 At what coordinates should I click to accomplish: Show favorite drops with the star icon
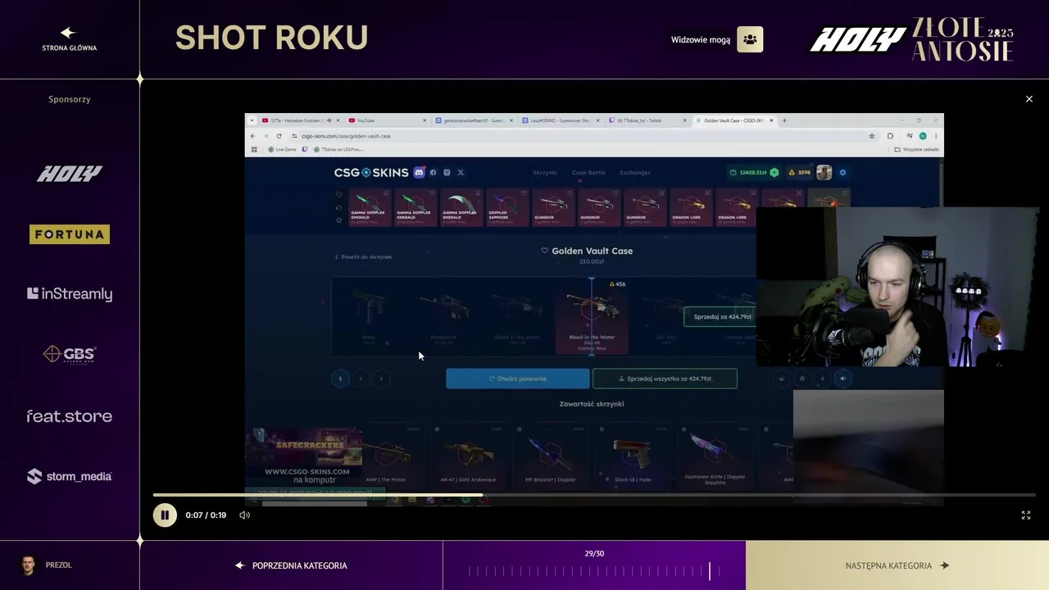click(338, 220)
